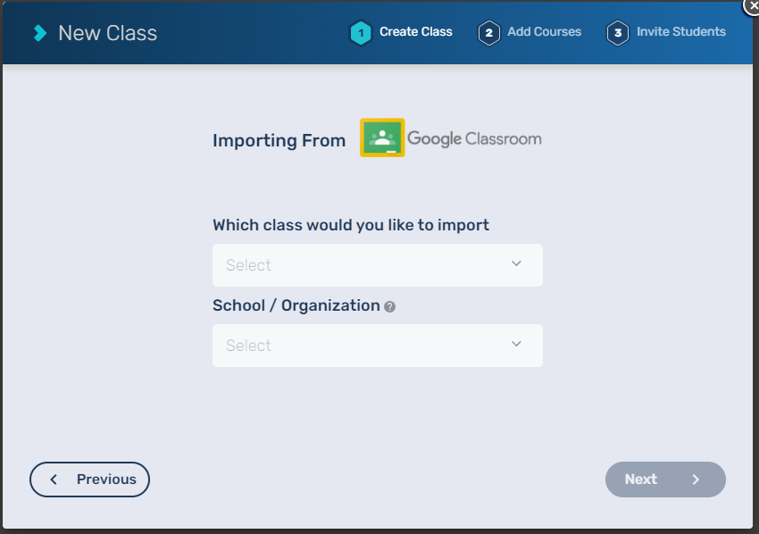Image resolution: width=759 pixels, height=534 pixels.
Task: Click the 'Which class would you like to import' label
Action: point(351,225)
